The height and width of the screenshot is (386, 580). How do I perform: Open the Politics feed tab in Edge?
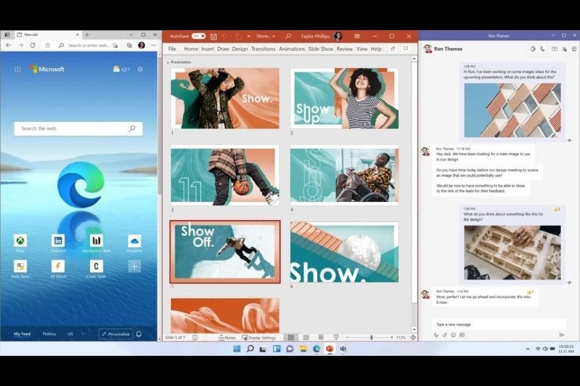pyautogui.click(x=49, y=333)
